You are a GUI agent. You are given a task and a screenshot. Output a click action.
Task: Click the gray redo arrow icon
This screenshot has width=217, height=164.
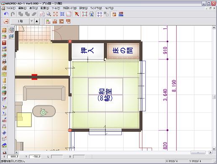13,14
